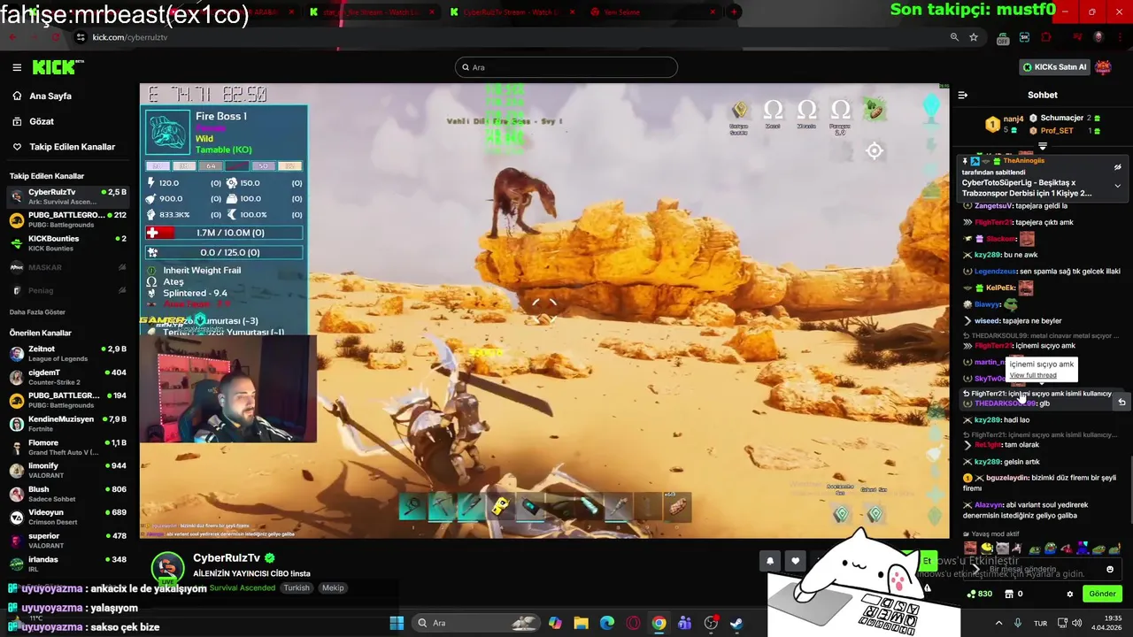Viewport: 1133px width, 637px height.
Task: Open the Windows Start menu
Action: click(397, 623)
